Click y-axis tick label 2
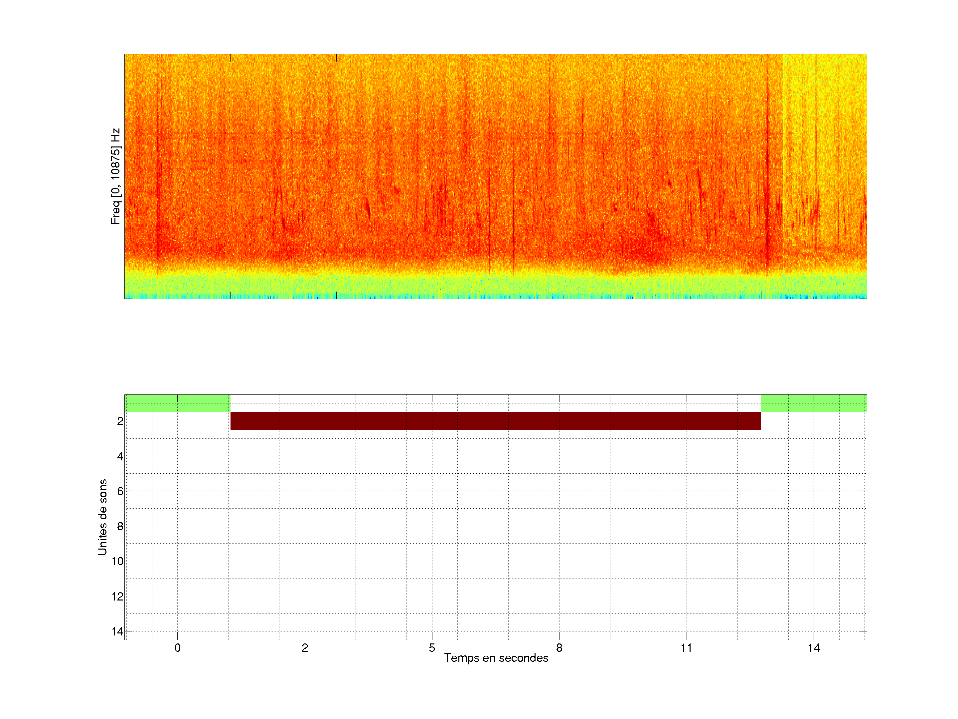This screenshot has width=958, height=719. pyautogui.click(x=120, y=421)
